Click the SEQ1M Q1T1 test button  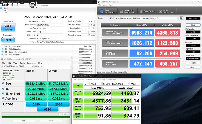click(78, 101)
